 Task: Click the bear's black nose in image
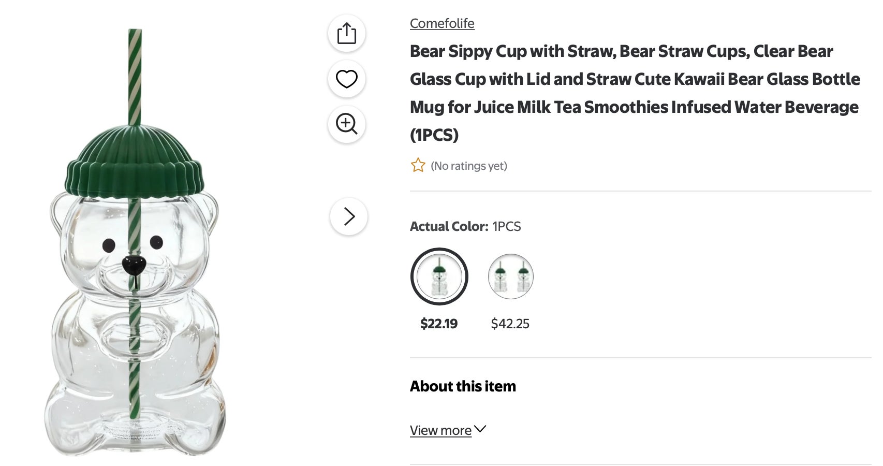tap(134, 265)
